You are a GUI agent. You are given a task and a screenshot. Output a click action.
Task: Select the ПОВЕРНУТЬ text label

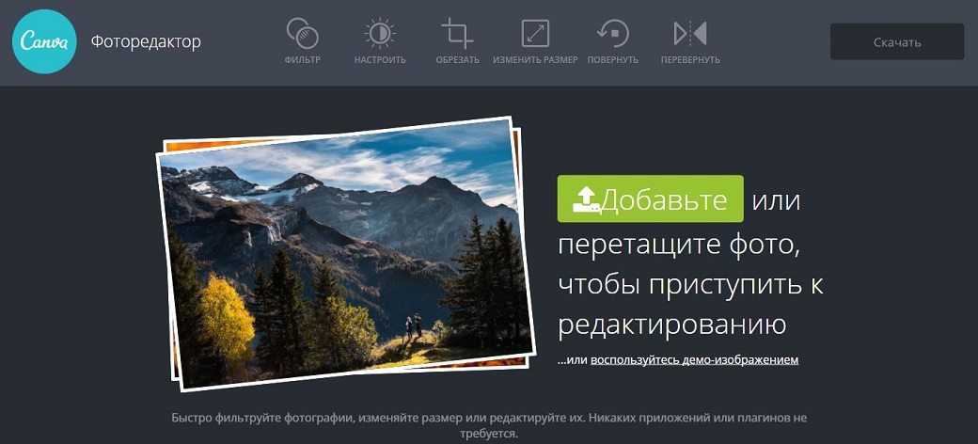[613, 60]
